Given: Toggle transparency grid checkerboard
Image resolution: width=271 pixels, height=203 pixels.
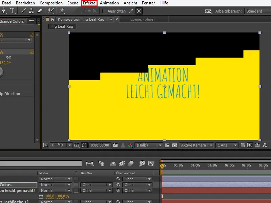Looking at the screenshot, I should coord(174,145).
